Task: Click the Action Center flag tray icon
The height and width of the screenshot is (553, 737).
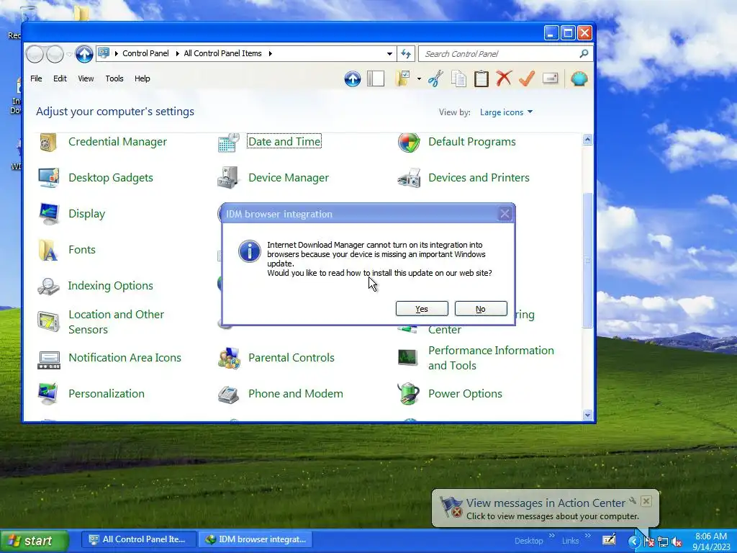Action: click(x=649, y=541)
